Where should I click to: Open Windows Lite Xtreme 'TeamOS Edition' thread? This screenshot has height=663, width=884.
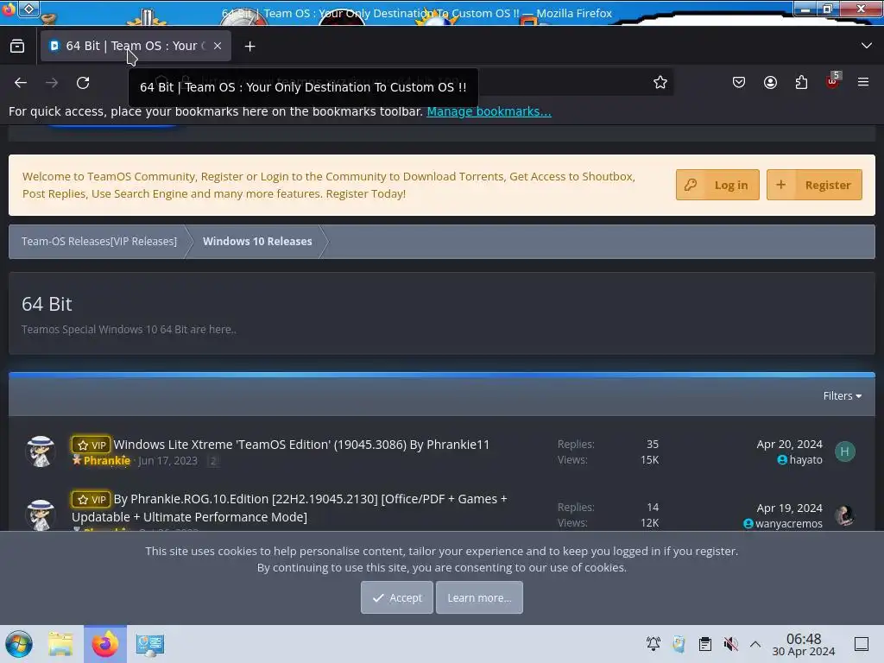tap(301, 445)
